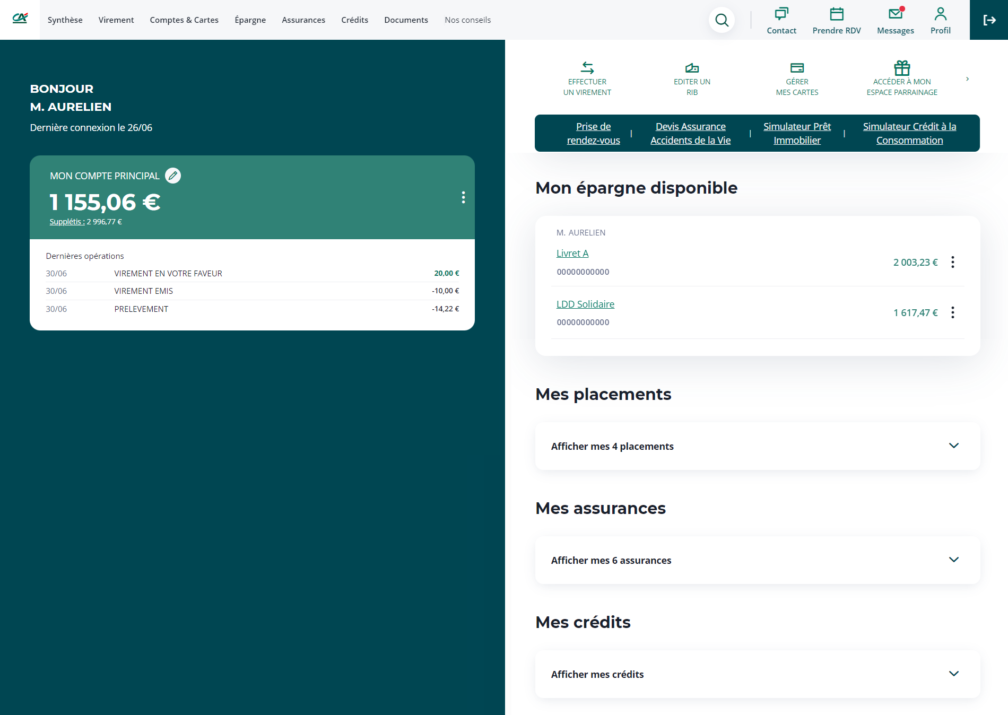The width and height of the screenshot is (1008, 715).
Task: Expand Afficher mes 6 assurances
Action: [x=953, y=560]
